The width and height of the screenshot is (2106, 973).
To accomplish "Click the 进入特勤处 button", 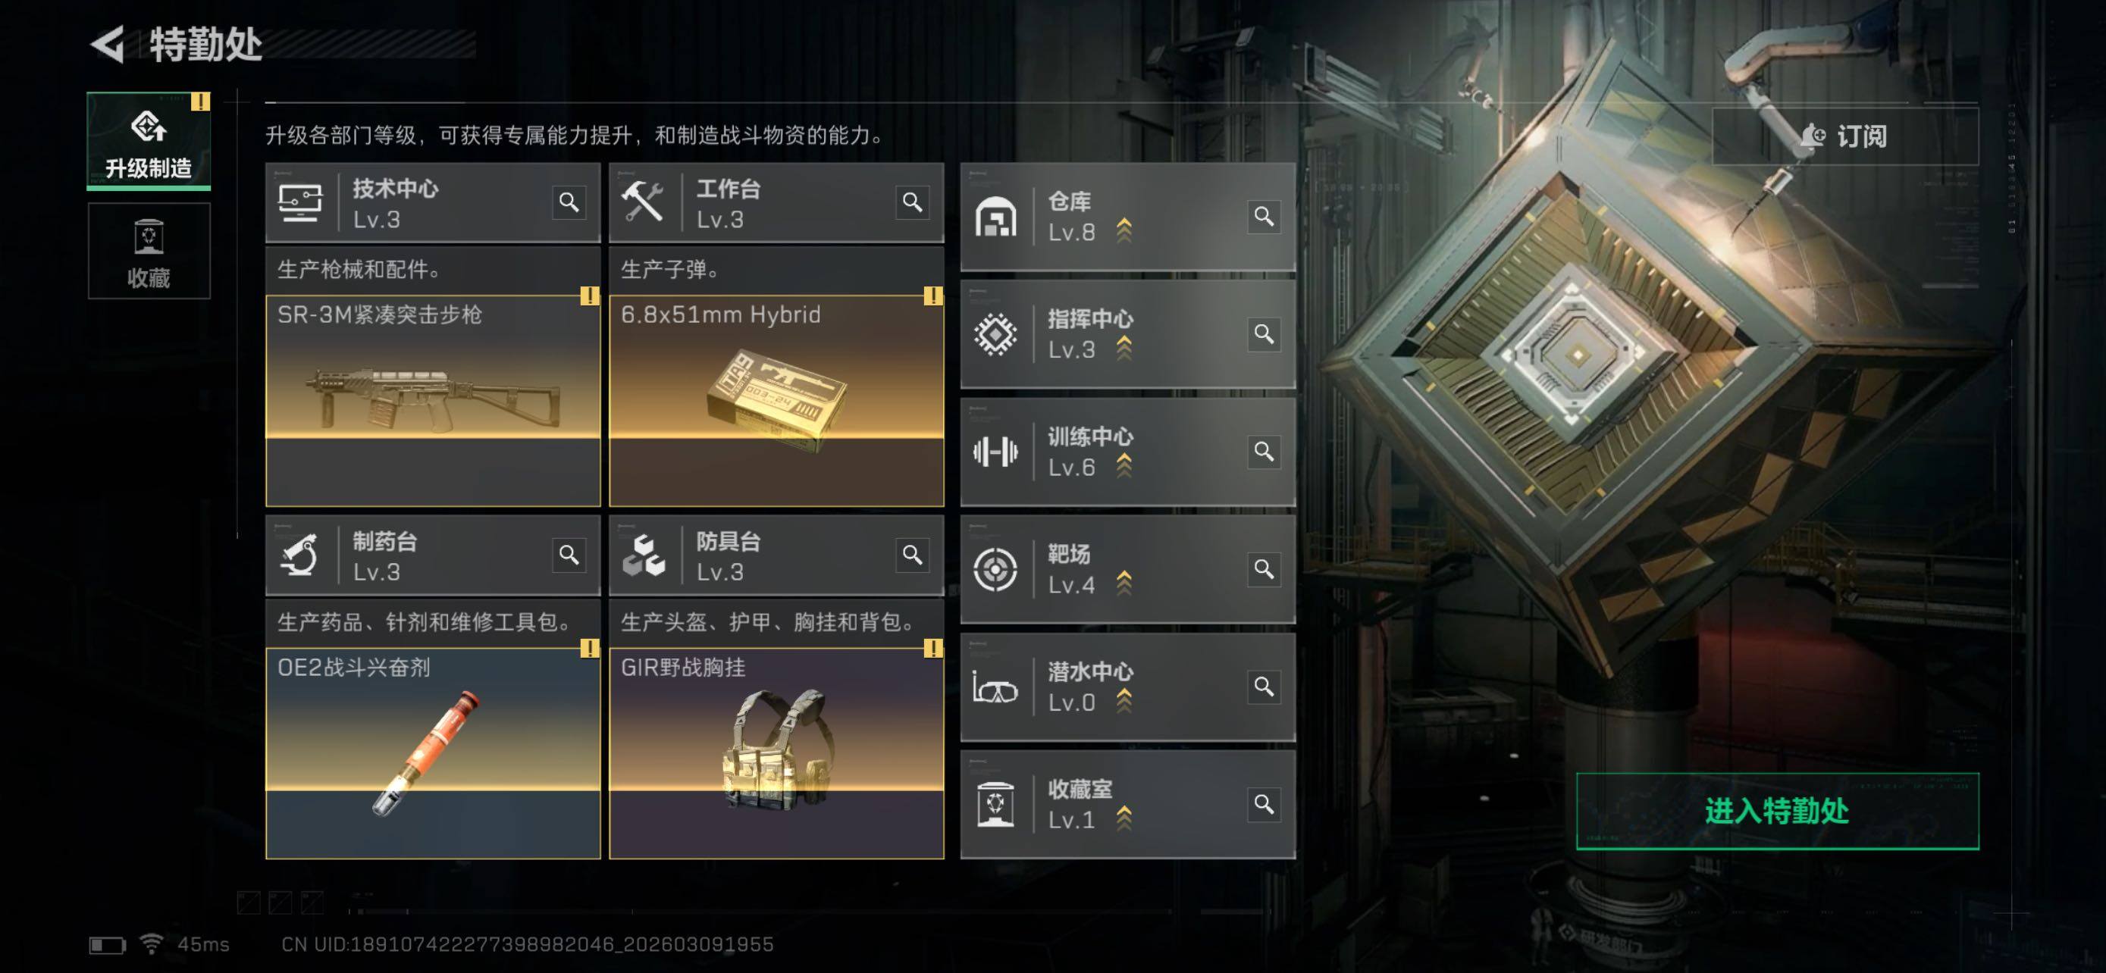I will [1777, 812].
